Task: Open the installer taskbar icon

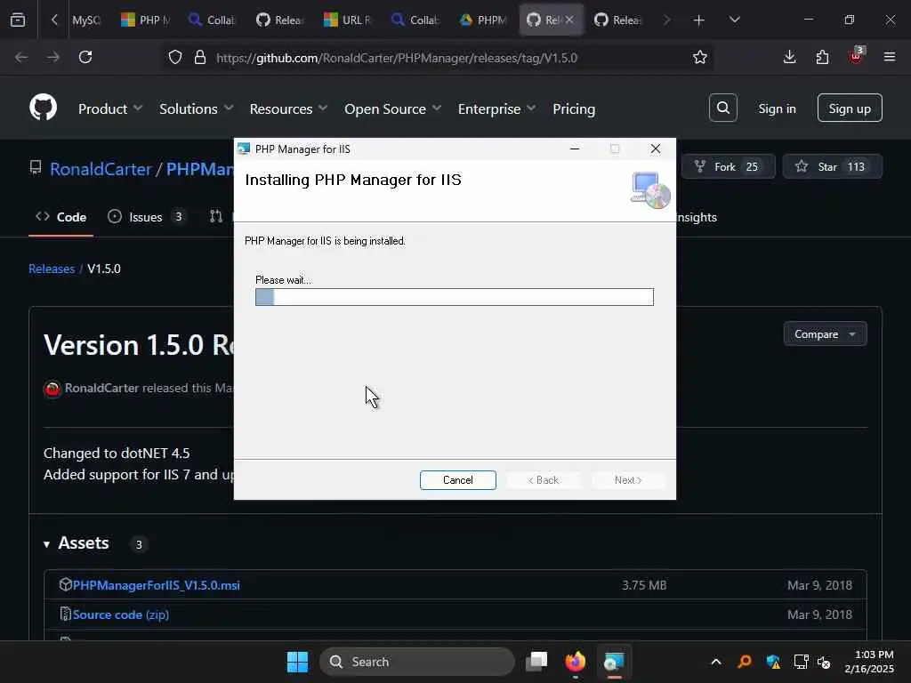Action: tap(614, 662)
